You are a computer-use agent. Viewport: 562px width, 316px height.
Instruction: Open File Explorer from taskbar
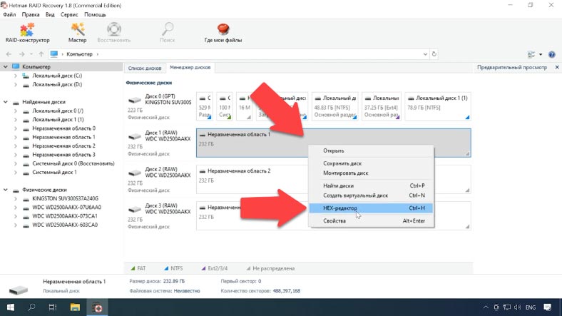tap(75, 307)
